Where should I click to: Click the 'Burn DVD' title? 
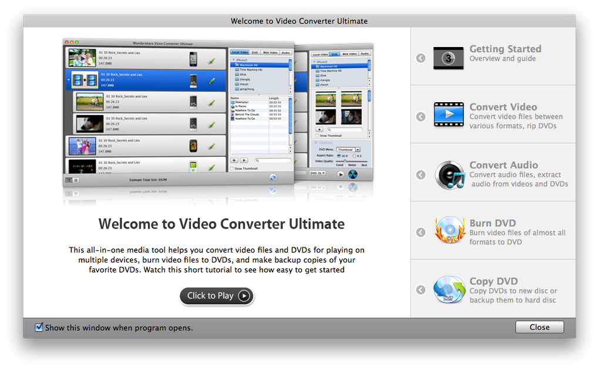pyautogui.click(x=493, y=223)
